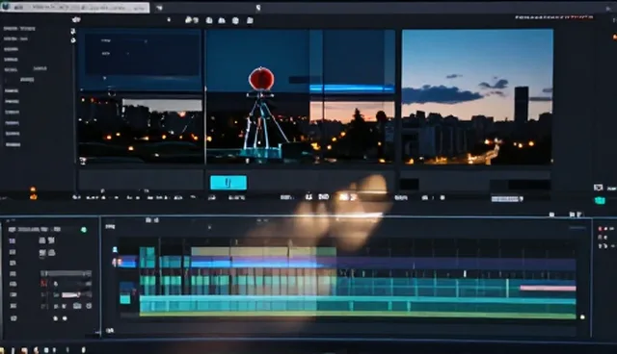Click the rightmost toolbar icon above the middle preview
Screen dimensions: 617x354
pyautogui.click(x=250, y=20)
